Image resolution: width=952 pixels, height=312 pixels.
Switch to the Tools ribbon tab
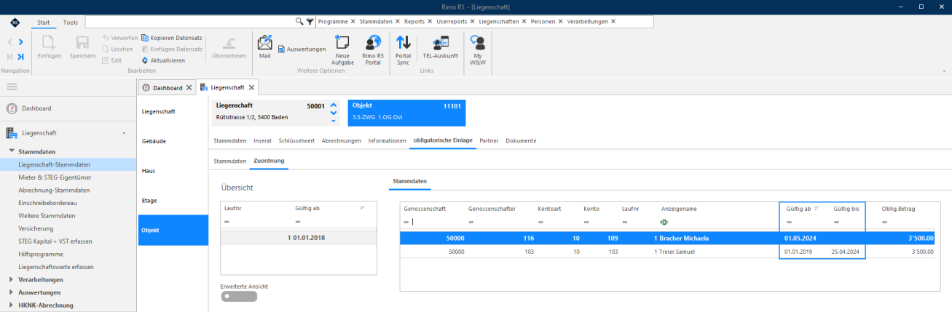(71, 22)
